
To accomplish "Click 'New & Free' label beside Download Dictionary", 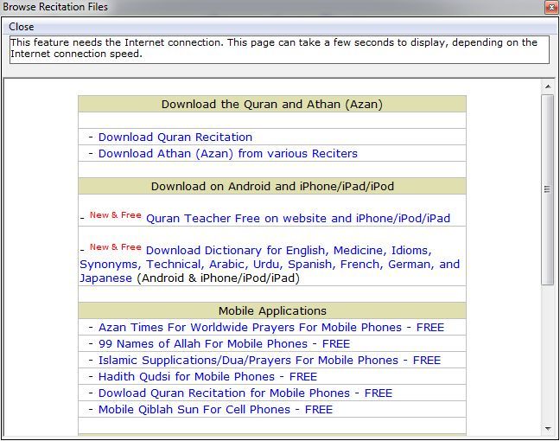I will point(115,247).
